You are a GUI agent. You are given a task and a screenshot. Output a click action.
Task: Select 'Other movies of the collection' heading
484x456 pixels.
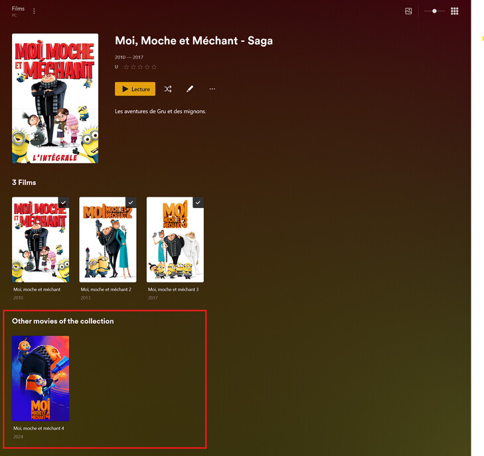pyautogui.click(x=63, y=321)
